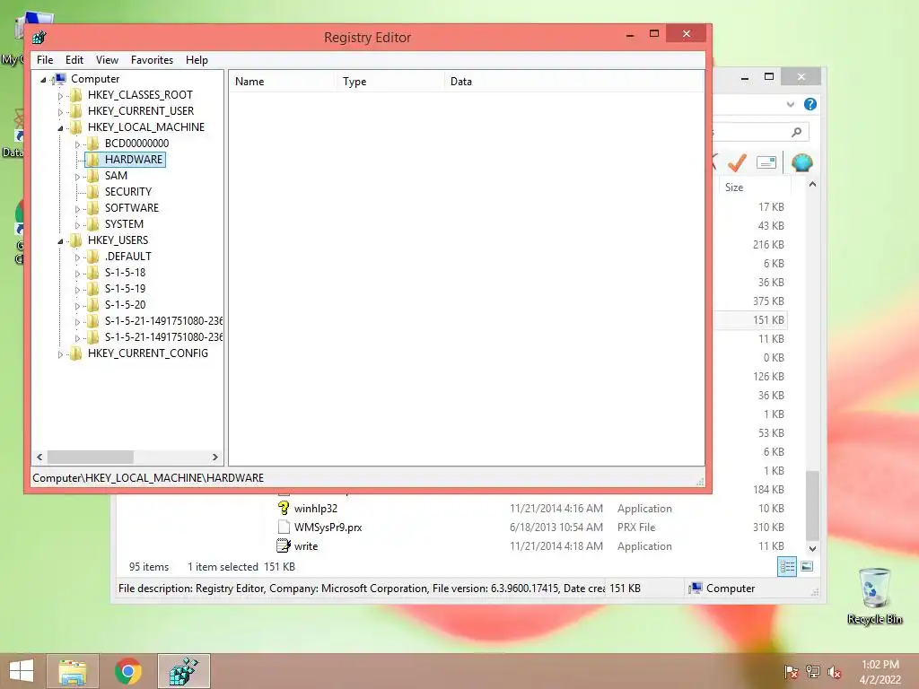Screen dimensions: 919x689
Task: Select HKEY_CLASSES_ROOT folder icon
Action: point(76,95)
